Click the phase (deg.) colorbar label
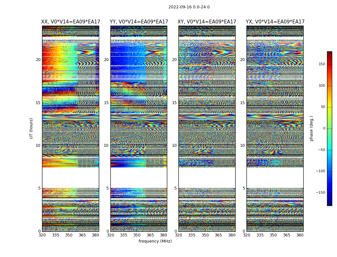337x257 pixels. click(311, 128)
